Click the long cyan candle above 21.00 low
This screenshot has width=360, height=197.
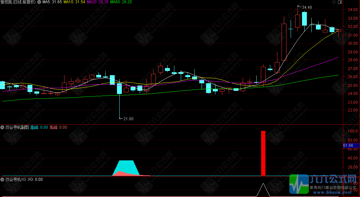coord(119,88)
